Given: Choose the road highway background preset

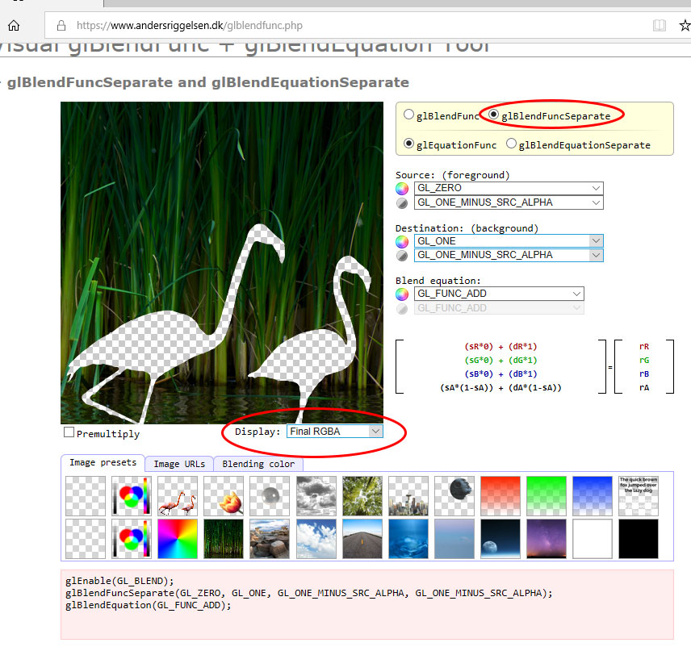Looking at the screenshot, I should [x=362, y=539].
